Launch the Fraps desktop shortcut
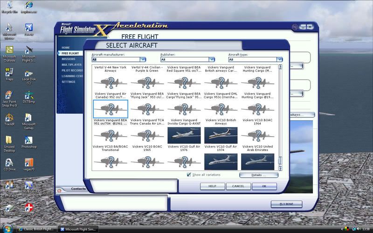Viewport: 373px width, 233px height. pyautogui.click(x=9, y=75)
